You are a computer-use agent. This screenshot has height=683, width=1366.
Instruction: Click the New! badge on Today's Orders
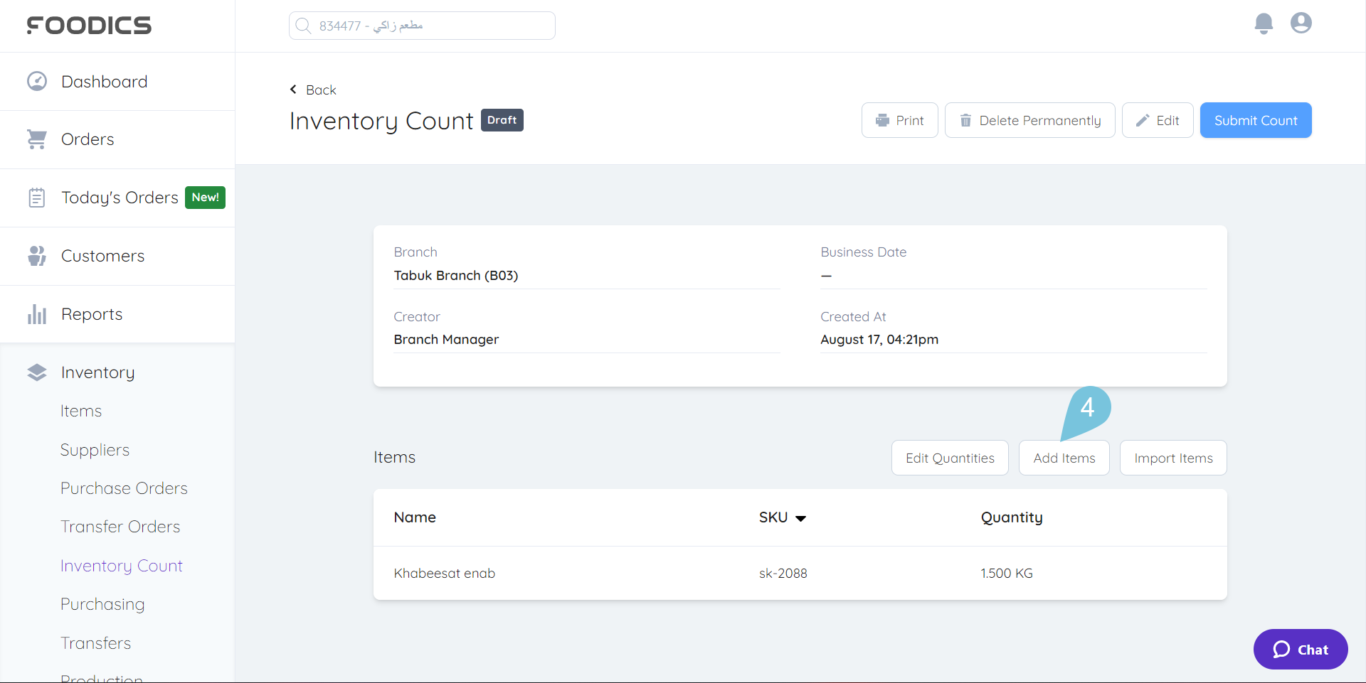click(205, 198)
